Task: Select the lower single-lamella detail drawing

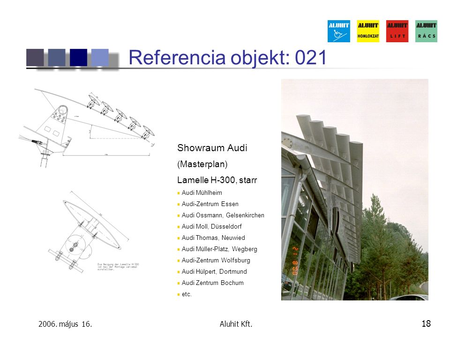Action: [89, 231]
